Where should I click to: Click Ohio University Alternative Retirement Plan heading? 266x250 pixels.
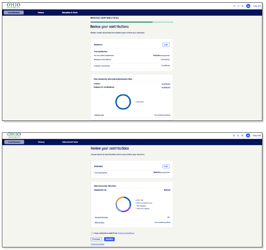pyautogui.click(x=113, y=79)
